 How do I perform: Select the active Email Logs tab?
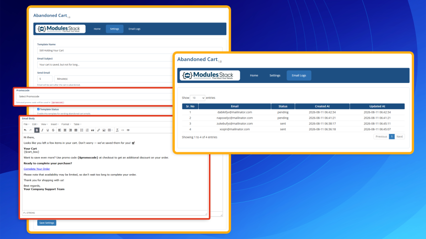299,75
